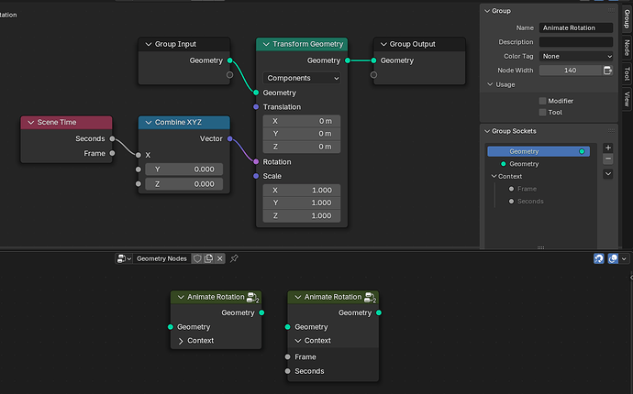Collapse the Usage subpanel
Screen dimensions: 633x394
(x=490, y=84)
